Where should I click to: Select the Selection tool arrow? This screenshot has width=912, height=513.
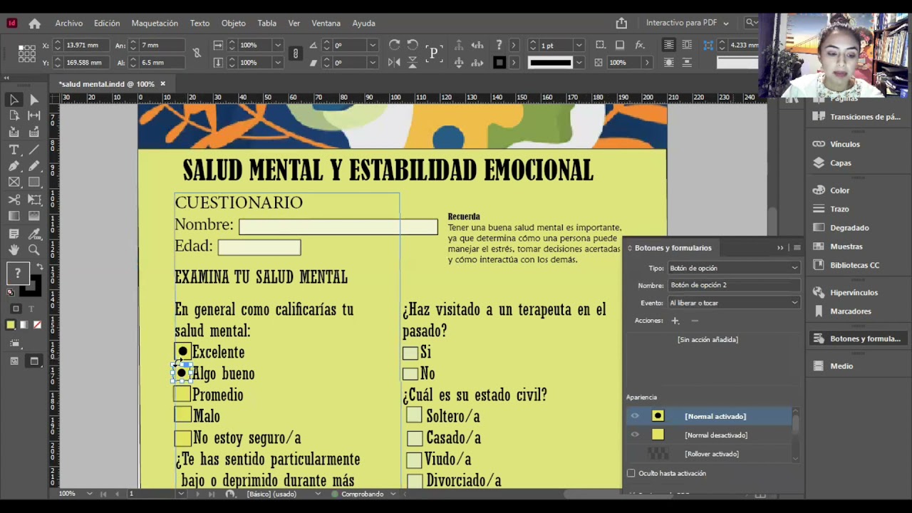[14, 100]
